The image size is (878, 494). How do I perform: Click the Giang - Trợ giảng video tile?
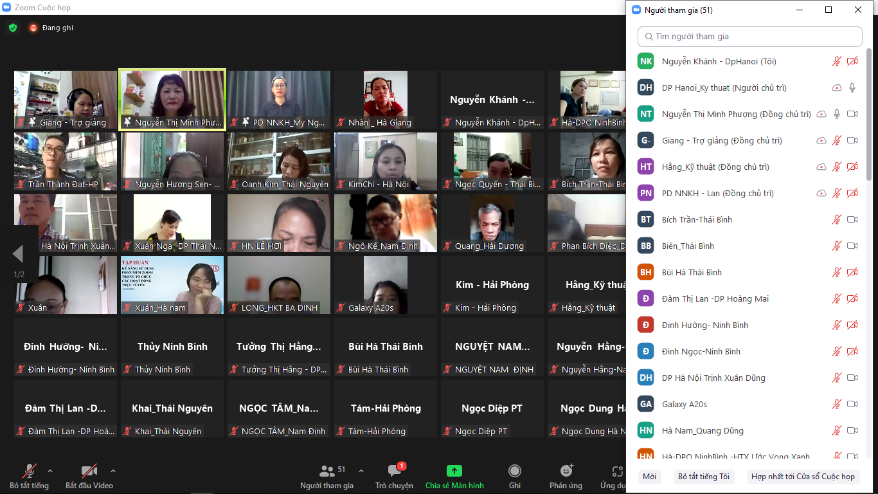[66, 100]
